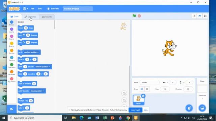Select the Events block category
Viewport: 216px width, 121px height.
(x=12, y=44)
